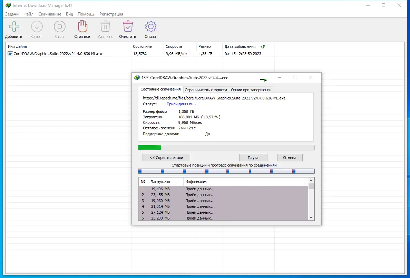Click the green download progress bar
The image size is (410, 278).
(226, 148)
